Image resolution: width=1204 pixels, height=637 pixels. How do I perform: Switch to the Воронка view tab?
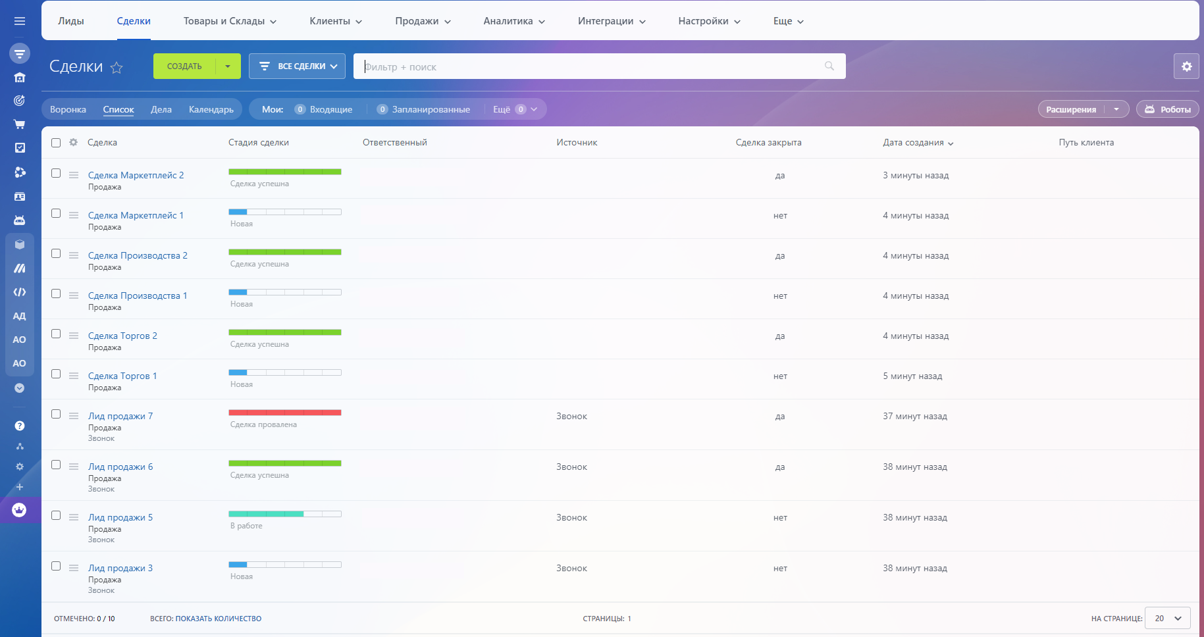[68, 109]
